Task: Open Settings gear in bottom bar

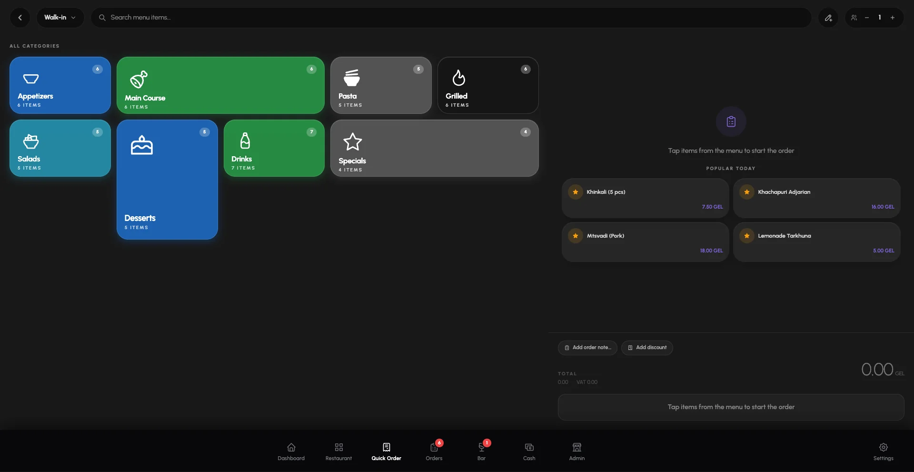Action: point(884,452)
